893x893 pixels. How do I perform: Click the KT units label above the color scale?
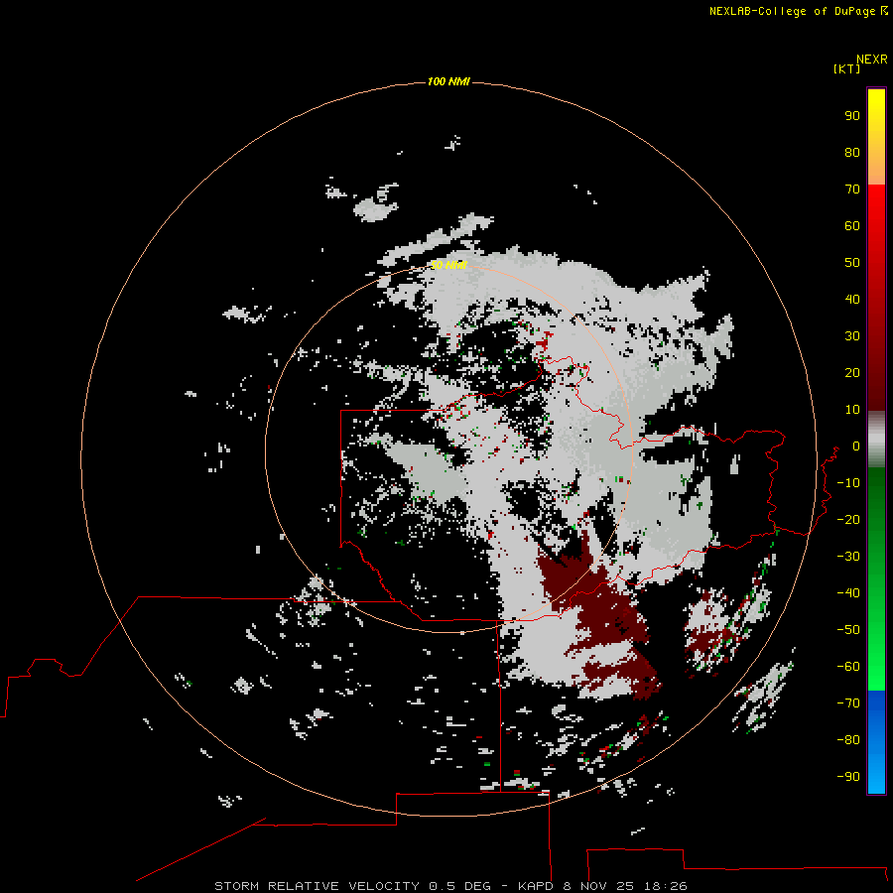(x=846, y=68)
